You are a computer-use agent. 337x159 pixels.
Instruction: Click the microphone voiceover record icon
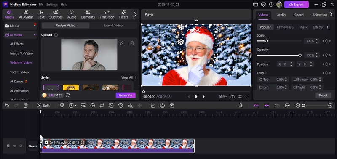pos(241,105)
